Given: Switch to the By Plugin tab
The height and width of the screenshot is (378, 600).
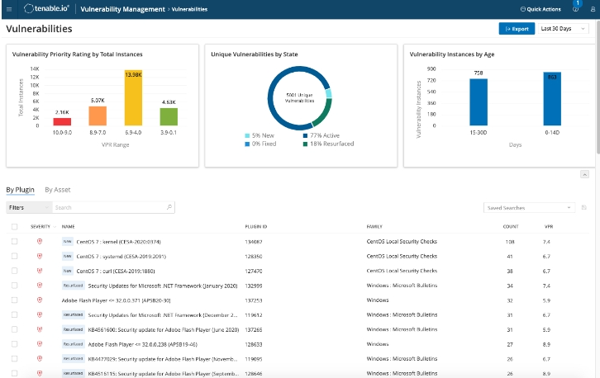Looking at the screenshot, I should tap(21, 190).
